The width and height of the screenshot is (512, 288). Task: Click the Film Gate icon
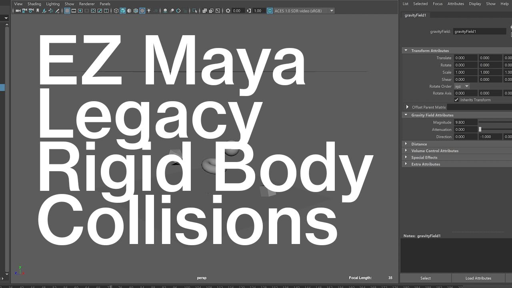(x=74, y=11)
